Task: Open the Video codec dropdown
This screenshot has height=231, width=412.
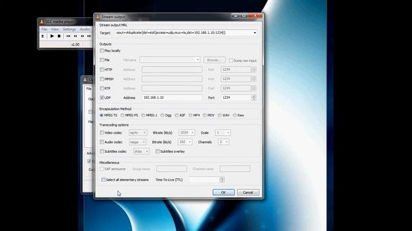Action: tap(138, 133)
